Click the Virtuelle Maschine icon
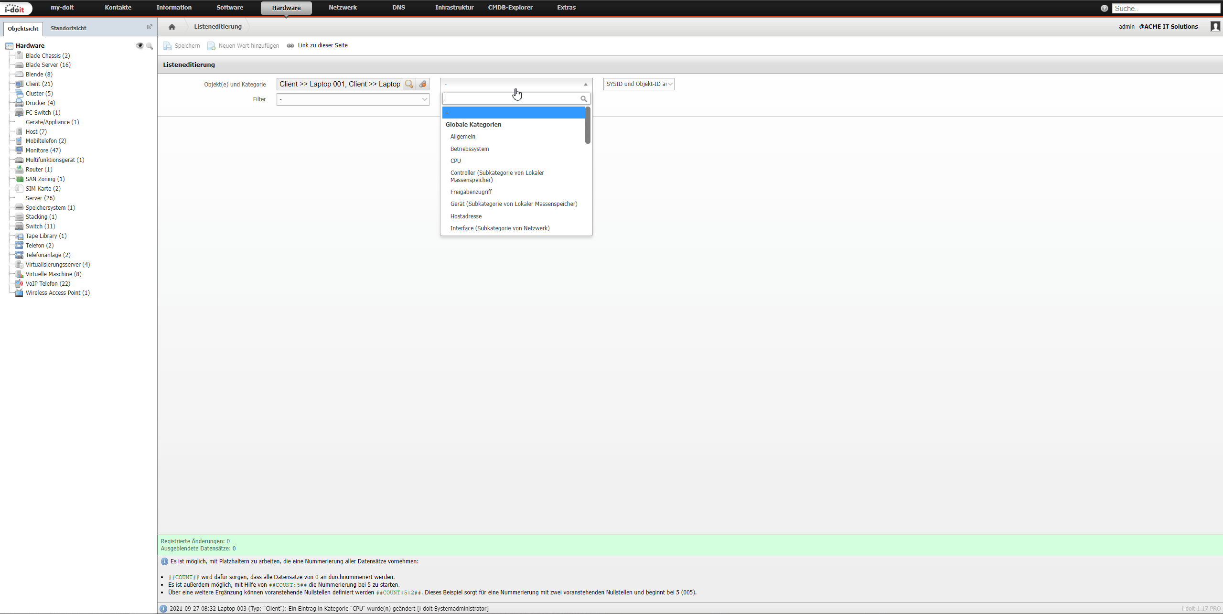 (x=19, y=274)
